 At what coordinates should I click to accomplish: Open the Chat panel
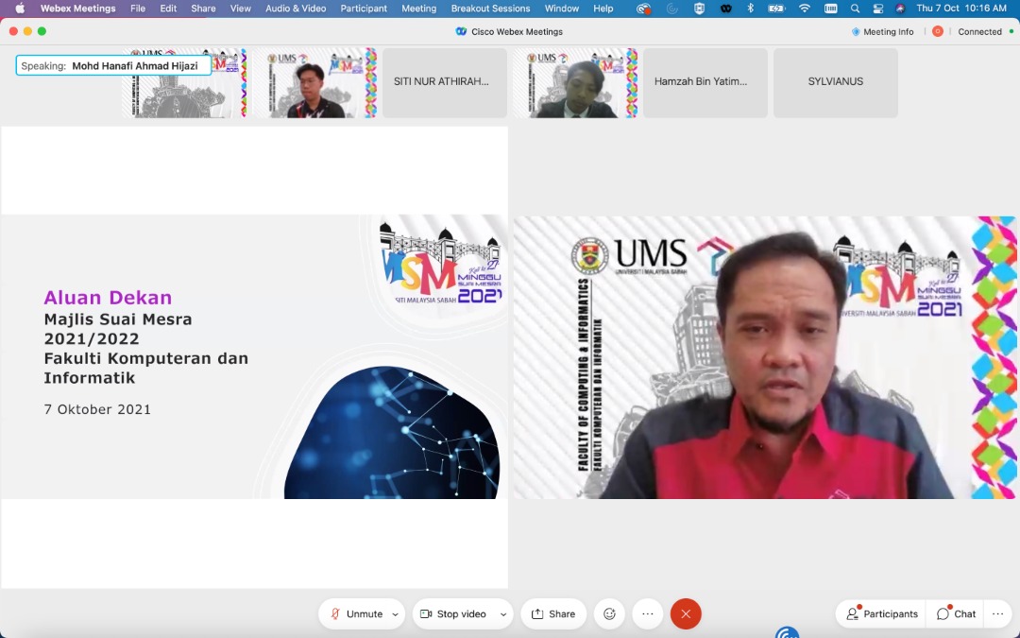pyautogui.click(x=956, y=613)
